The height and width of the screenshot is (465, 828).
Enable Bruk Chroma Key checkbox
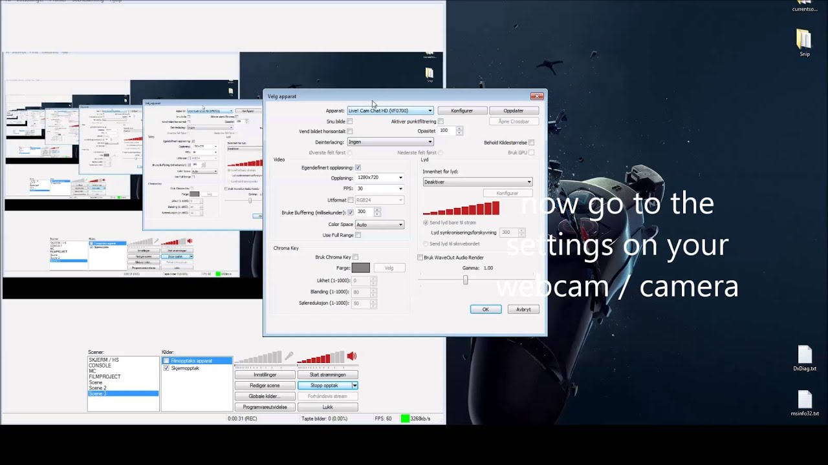(x=355, y=257)
